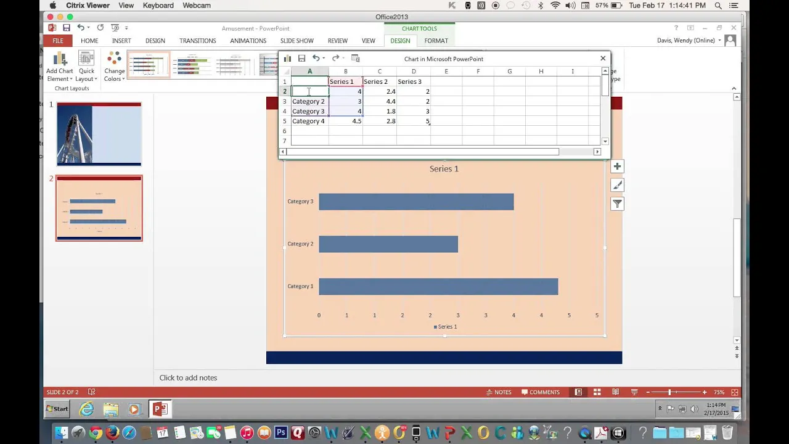Open the Chart Tools FORMAT tab
Image resolution: width=789 pixels, height=444 pixels.
click(x=436, y=41)
